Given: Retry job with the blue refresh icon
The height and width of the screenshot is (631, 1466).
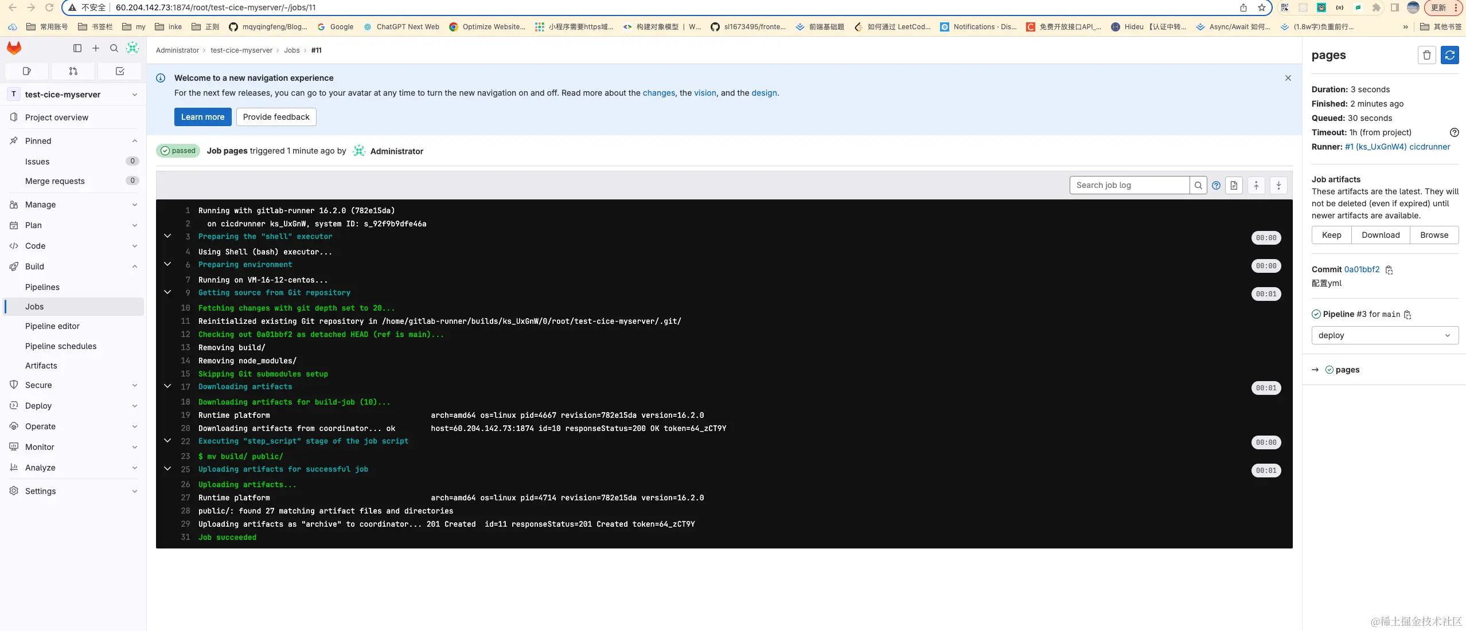Looking at the screenshot, I should [1449, 55].
